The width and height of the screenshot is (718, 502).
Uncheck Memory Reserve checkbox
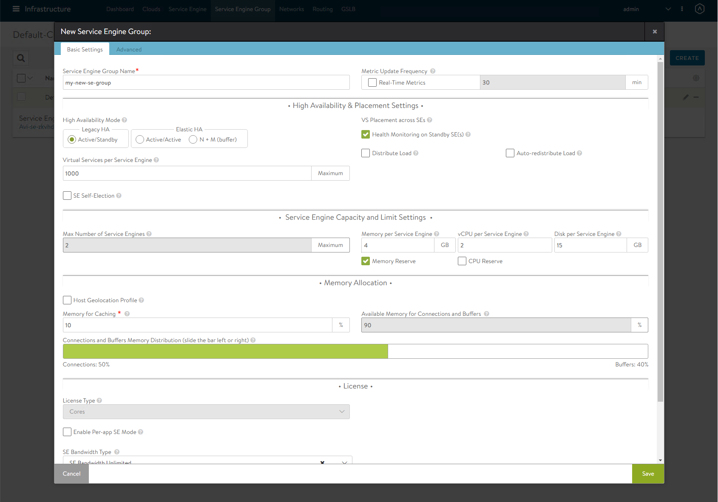coord(366,261)
